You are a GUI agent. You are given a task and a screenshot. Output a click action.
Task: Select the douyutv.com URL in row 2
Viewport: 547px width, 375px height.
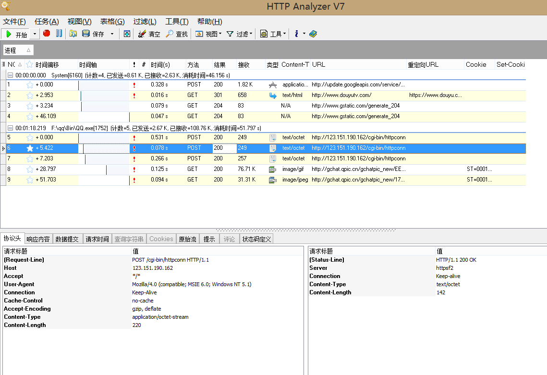coord(341,95)
